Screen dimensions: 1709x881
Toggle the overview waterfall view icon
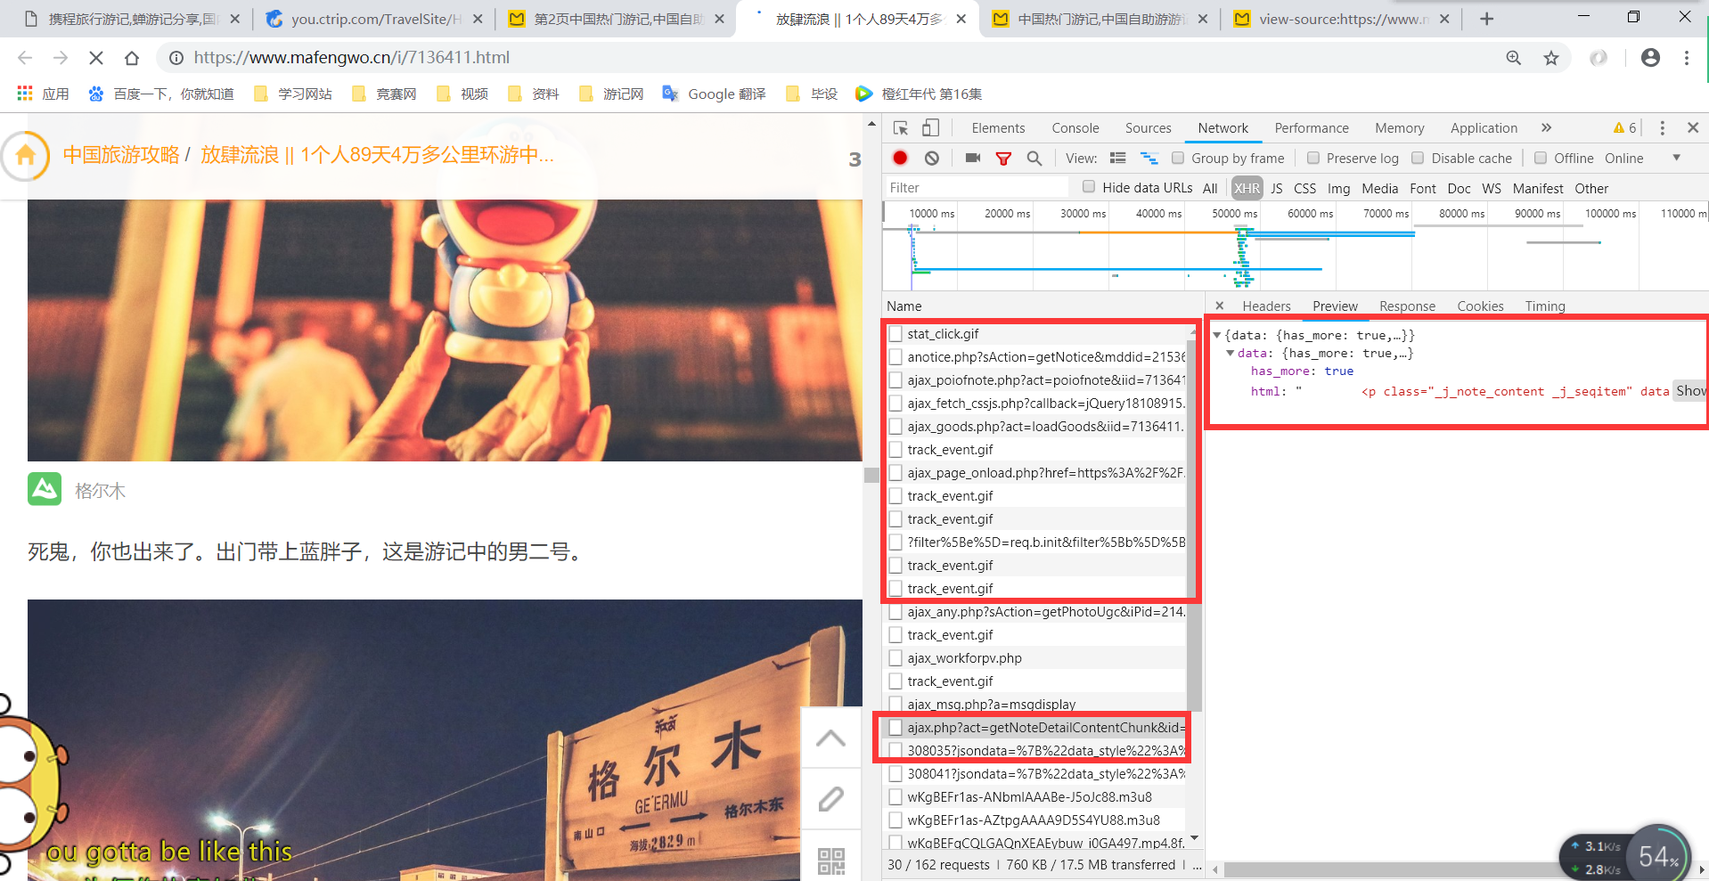pyautogui.click(x=1149, y=159)
